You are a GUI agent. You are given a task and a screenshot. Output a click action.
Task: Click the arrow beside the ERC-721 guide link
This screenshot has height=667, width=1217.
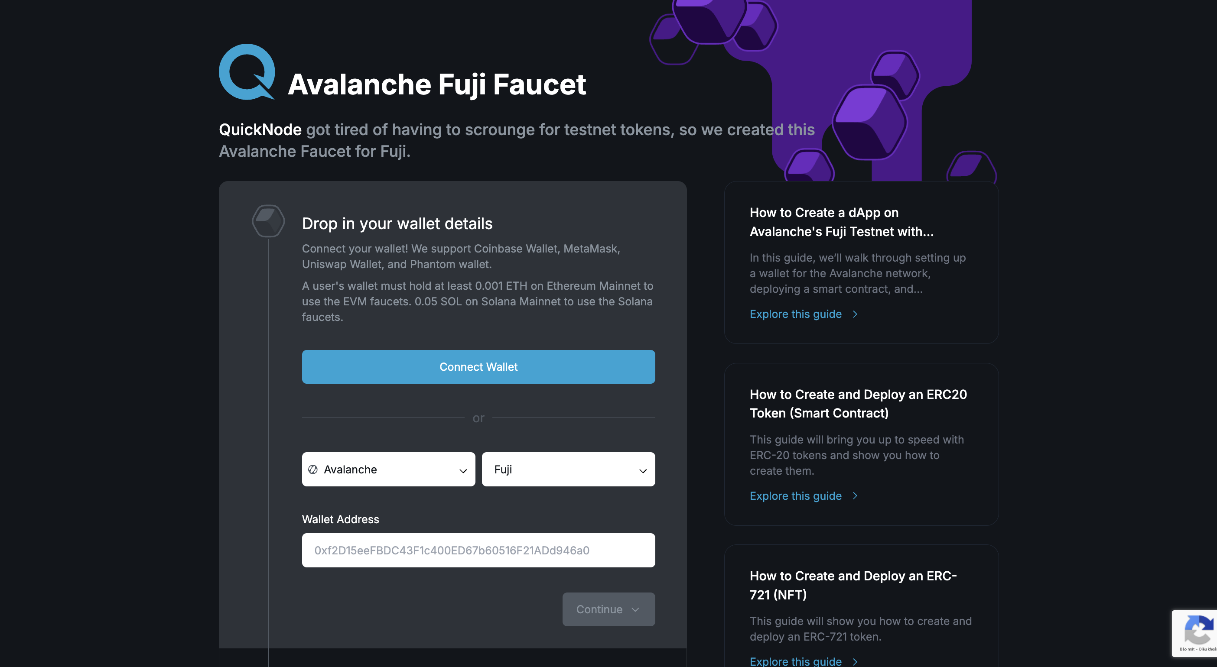(x=855, y=661)
